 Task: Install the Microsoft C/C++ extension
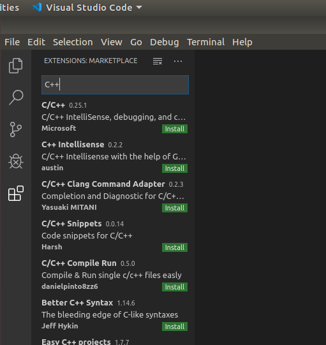click(x=175, y=129)
